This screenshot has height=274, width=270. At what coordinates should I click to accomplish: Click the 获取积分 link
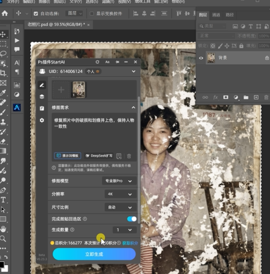(x=130, y=243)
